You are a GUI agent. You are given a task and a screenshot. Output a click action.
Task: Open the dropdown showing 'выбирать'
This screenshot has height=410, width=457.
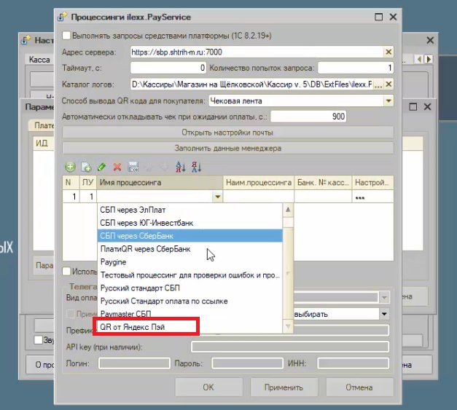pos(384,314)
